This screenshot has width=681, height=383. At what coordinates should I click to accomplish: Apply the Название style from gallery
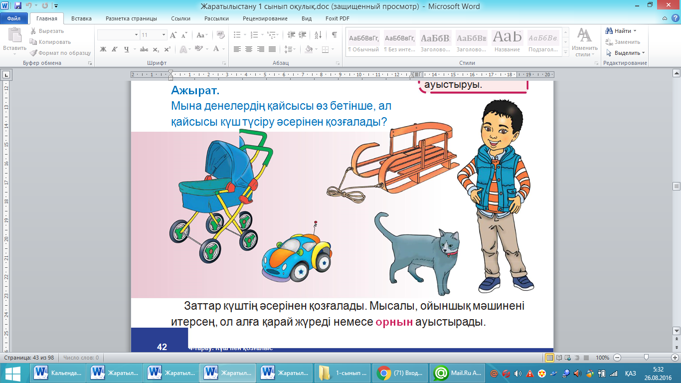coord(507,41)
